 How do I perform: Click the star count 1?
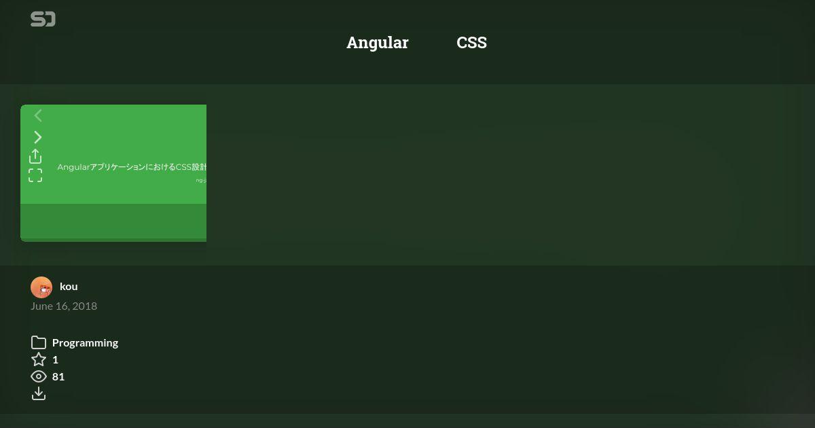(55, 359)
